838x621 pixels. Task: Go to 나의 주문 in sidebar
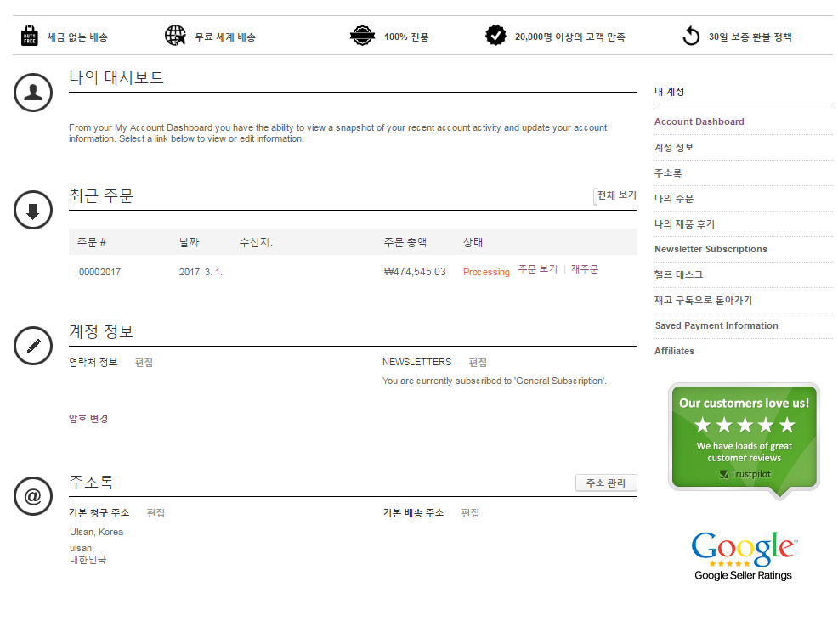click(674, 199)
